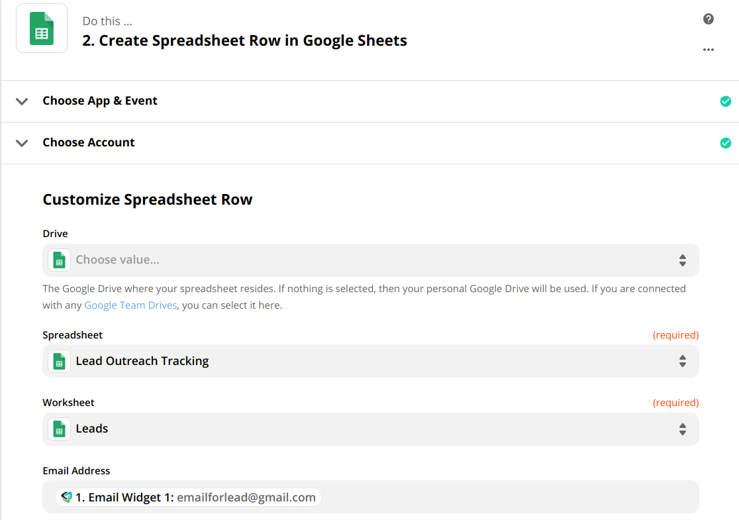Click the Email Widget app icon in the pill

[x=66, y=497]
